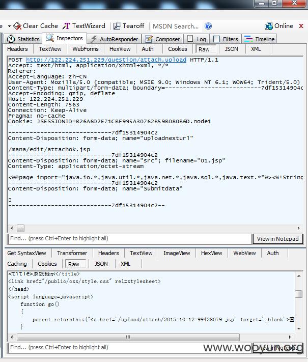The width and height of the screenshot is (308, 362).
Task: Open the response Cookies tab
Action: point(47,264)
